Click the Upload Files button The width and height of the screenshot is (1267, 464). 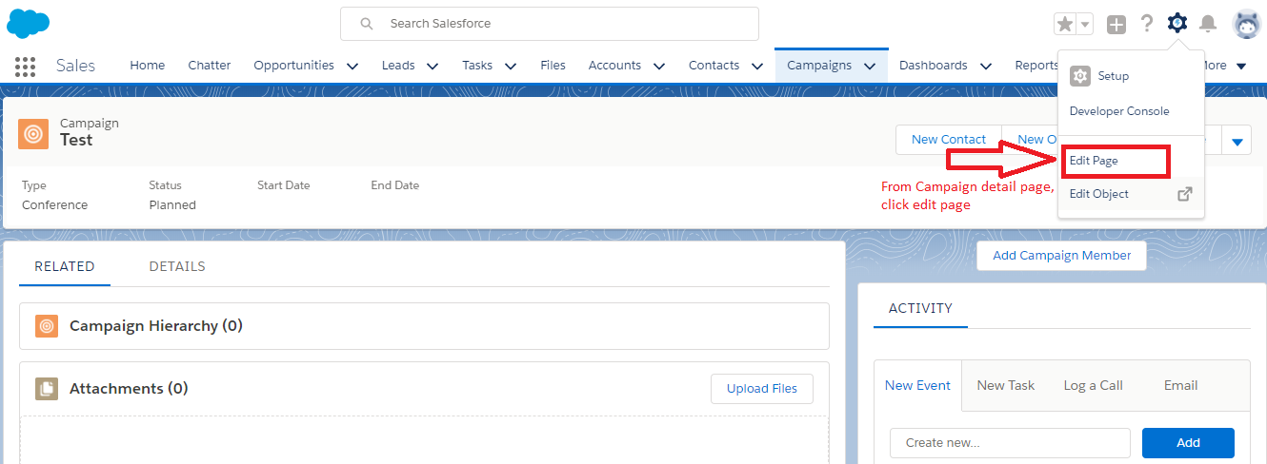pyautogui.click(x=761, y=388)
